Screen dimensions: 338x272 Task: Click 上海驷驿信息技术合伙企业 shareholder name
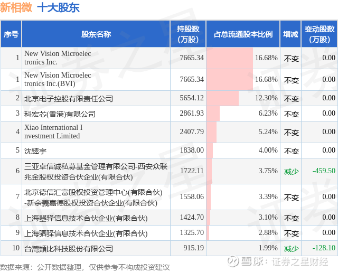pos(86,233)
